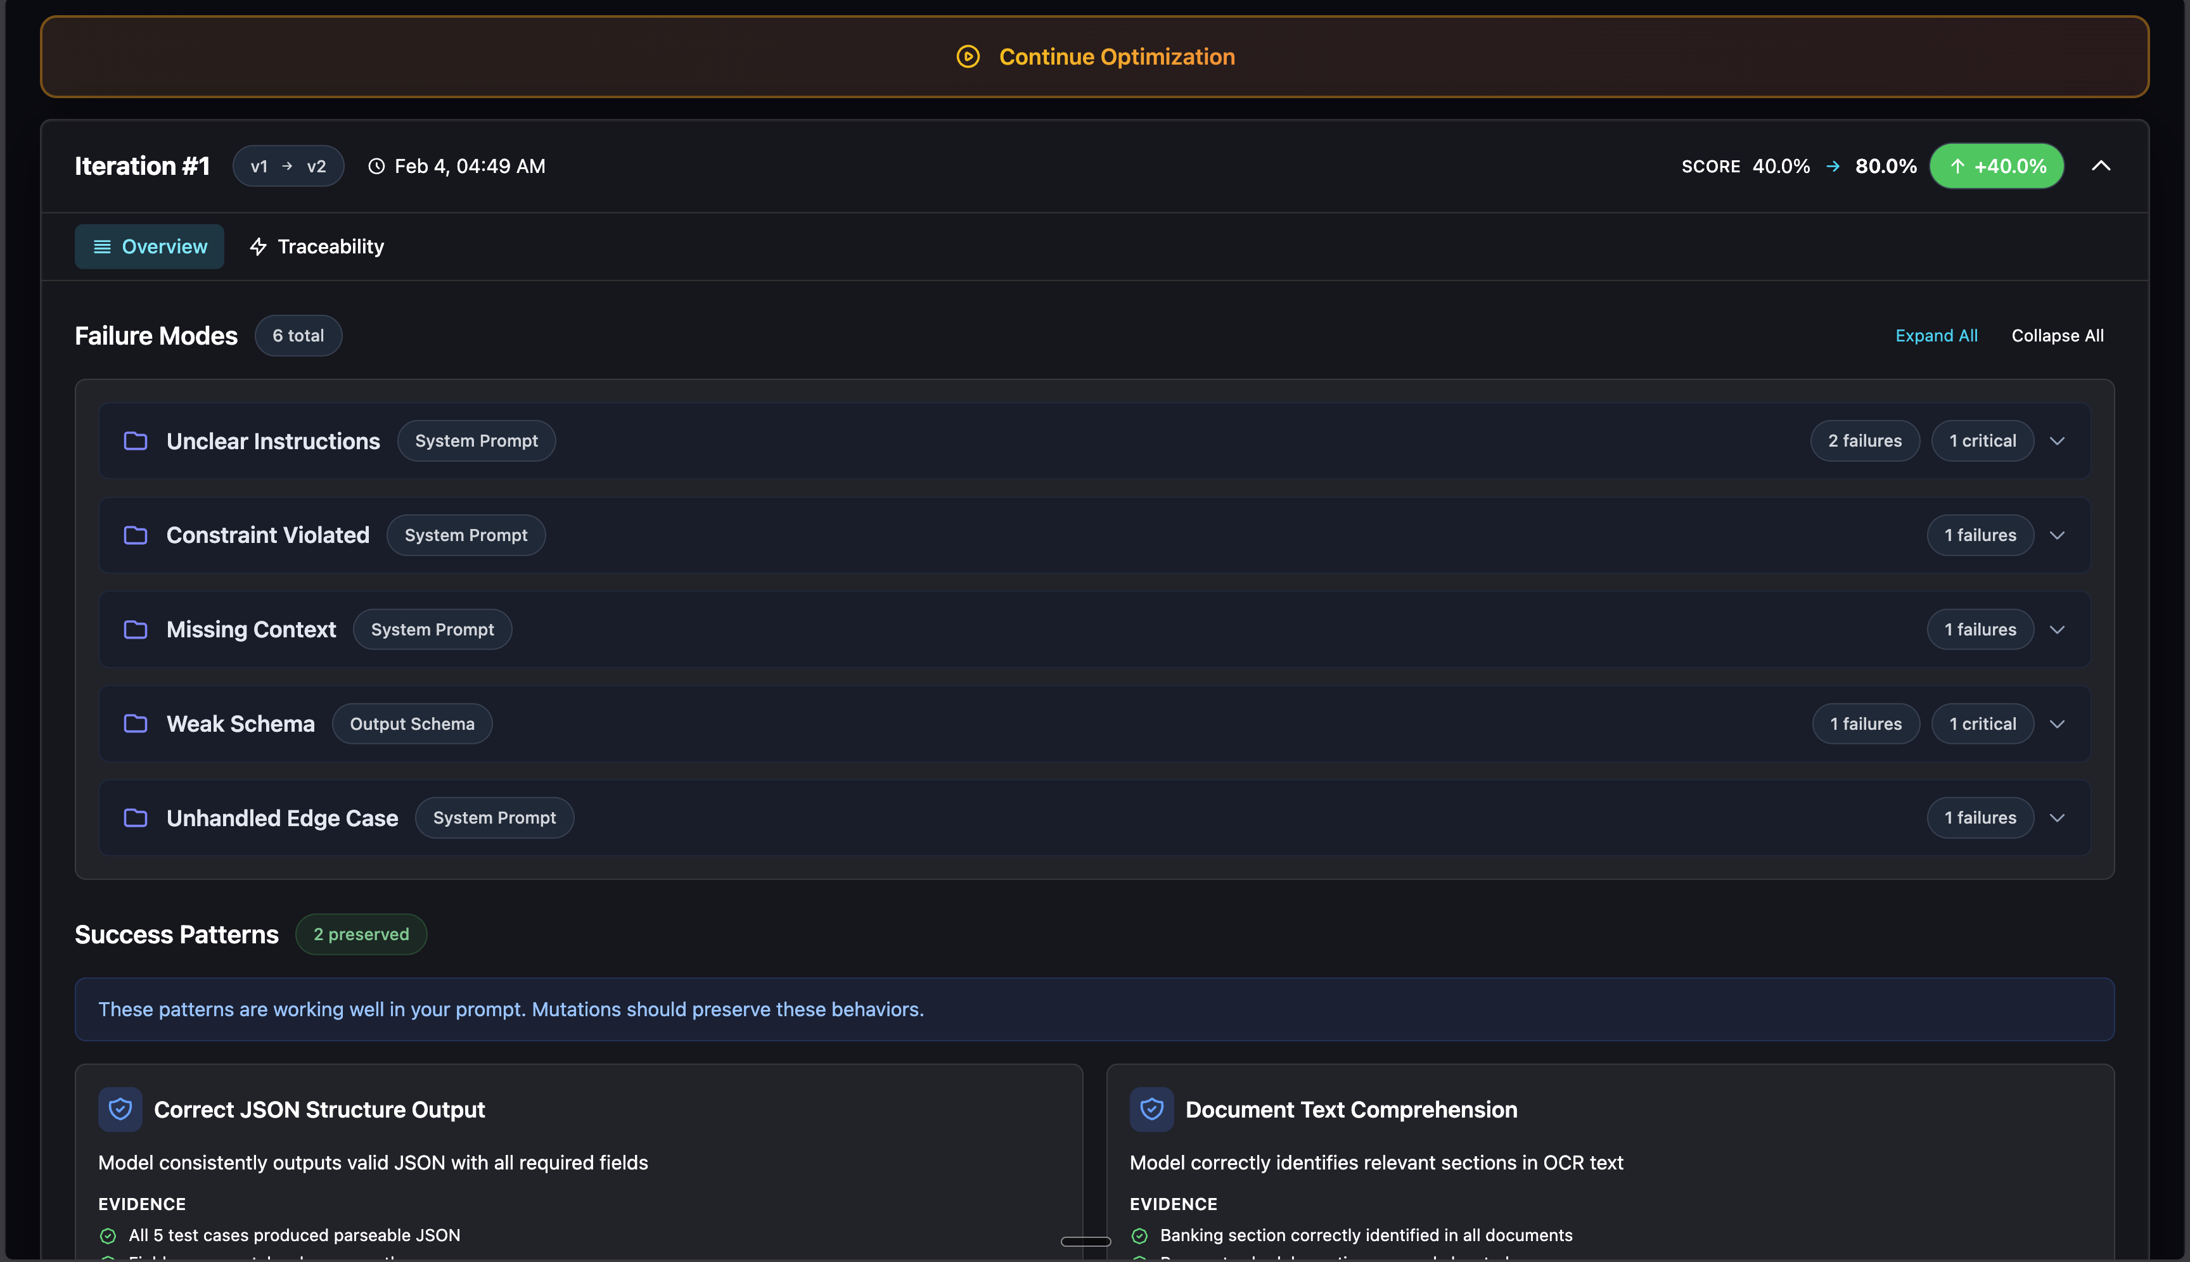This screenshot has height=1262, width=2190.
Task: Expand the Unhandled Edge Case row chevron
Action: pyautogui.click(x=2056, y=817)
